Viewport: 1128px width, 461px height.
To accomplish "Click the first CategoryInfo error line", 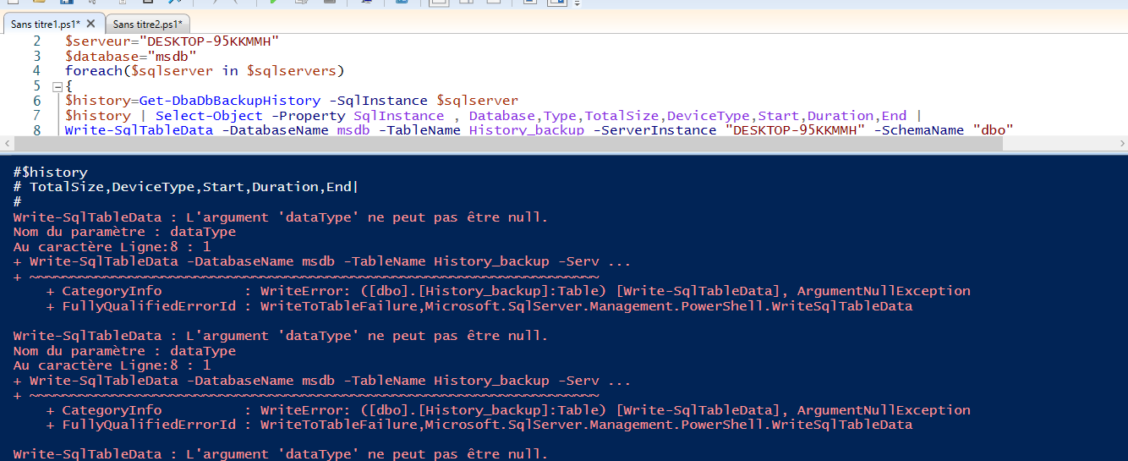I will [x=508, y=291].
